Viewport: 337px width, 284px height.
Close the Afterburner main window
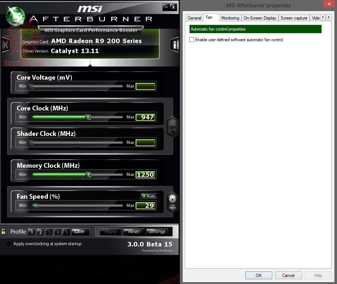(x=173, y=7)
